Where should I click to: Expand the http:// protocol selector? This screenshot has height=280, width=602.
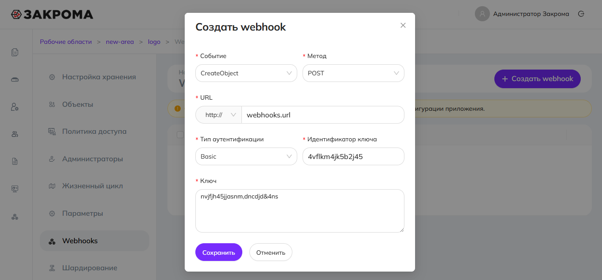(219, 115)
